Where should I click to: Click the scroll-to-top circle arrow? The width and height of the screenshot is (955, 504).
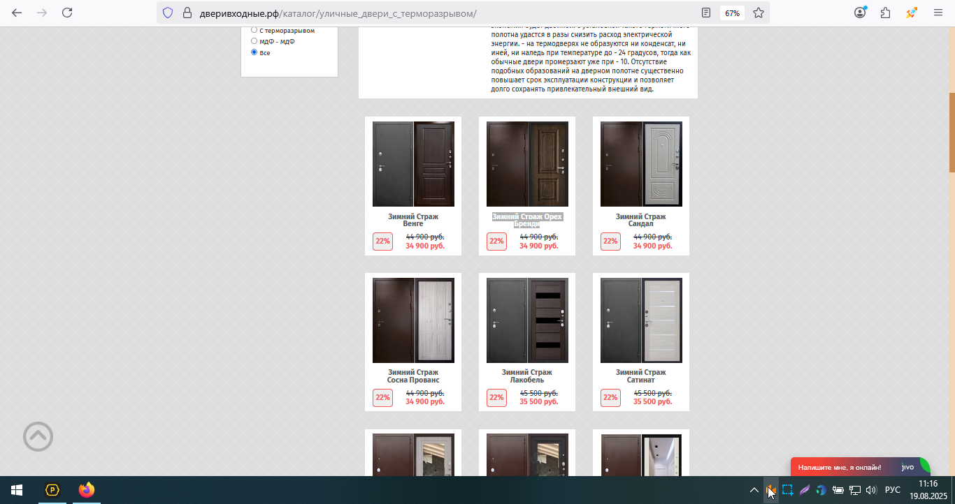(38, 437)
